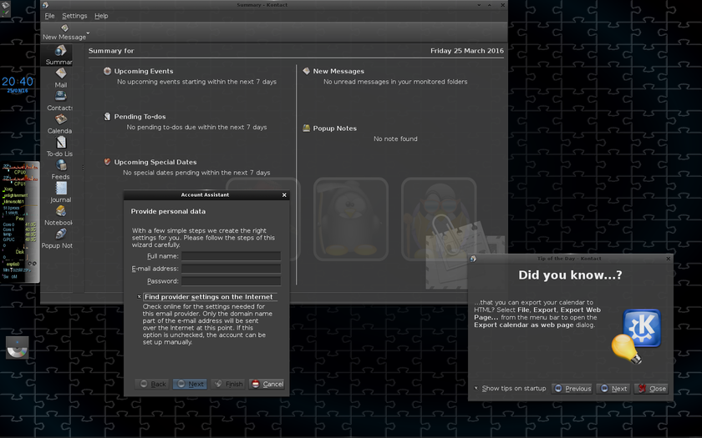Click the New Messages heading
The image size is (702, 438).
(338, 71)
